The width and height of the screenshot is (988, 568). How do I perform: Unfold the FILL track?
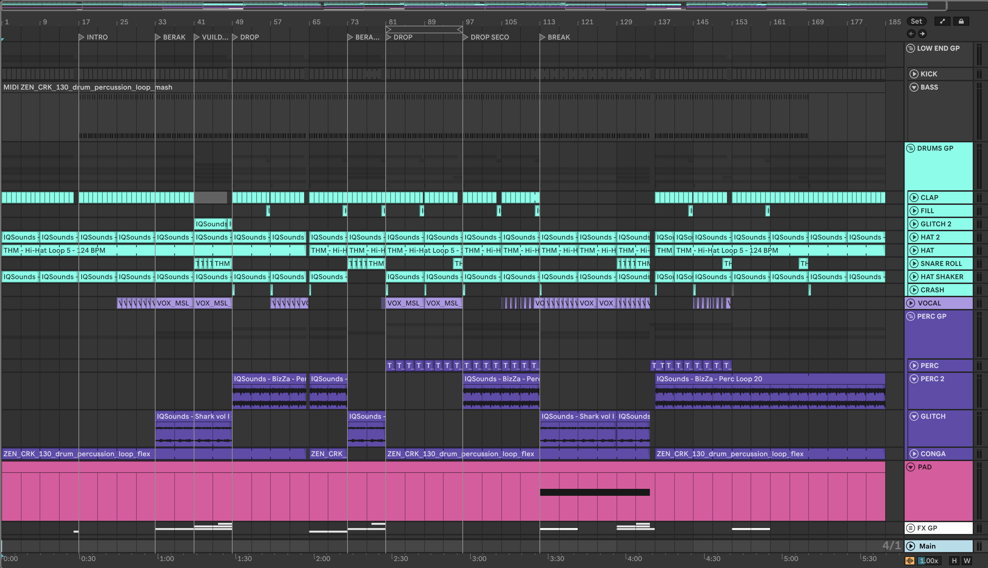click(914, 211)
